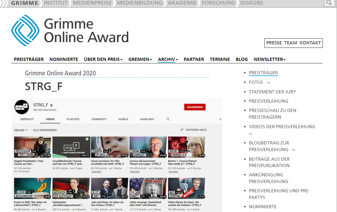The width and height of the screenshot is (337, 212).
Task: Click the #mitfunkzuhause CouchRecherche video thumbnail
Action: (x=71, y=147)
